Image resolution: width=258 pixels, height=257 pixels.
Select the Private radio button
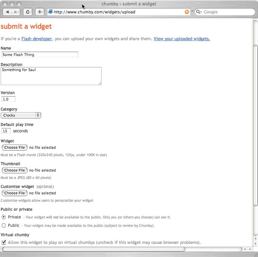(4, 217)
